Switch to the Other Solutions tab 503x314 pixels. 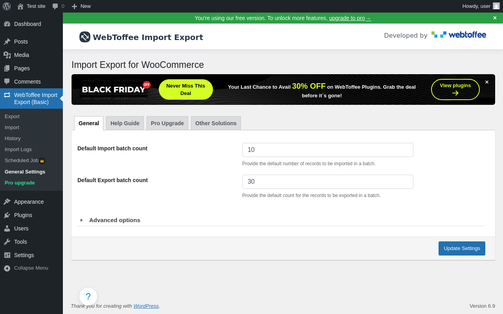216,123
